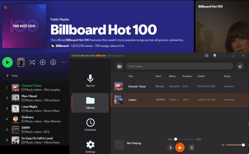This screenshot has height=154, width=249.
Task: Click the 1,673,230 saves text
Action: coord(82,46)
